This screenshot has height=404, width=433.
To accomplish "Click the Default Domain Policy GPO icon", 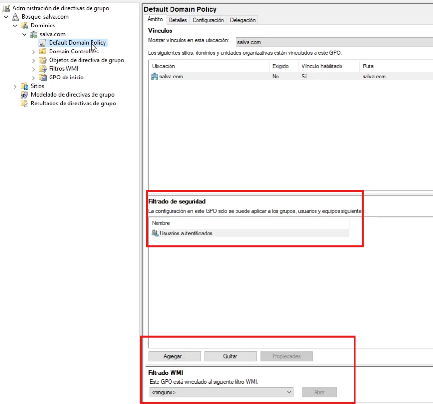I will [x=42, y=43].
